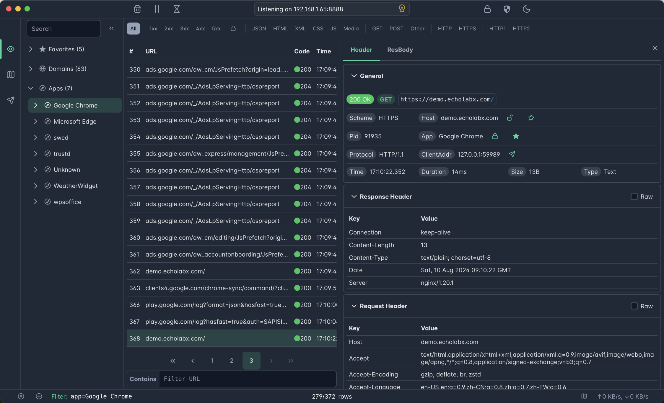The width and height of the screenshot is (664, 403).
Task: Click the Listening on 192.168.1.65:8888 address bar
Action: [332, 9]
